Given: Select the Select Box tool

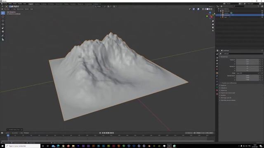Looking at the screenshot, I should pos(3,13).
